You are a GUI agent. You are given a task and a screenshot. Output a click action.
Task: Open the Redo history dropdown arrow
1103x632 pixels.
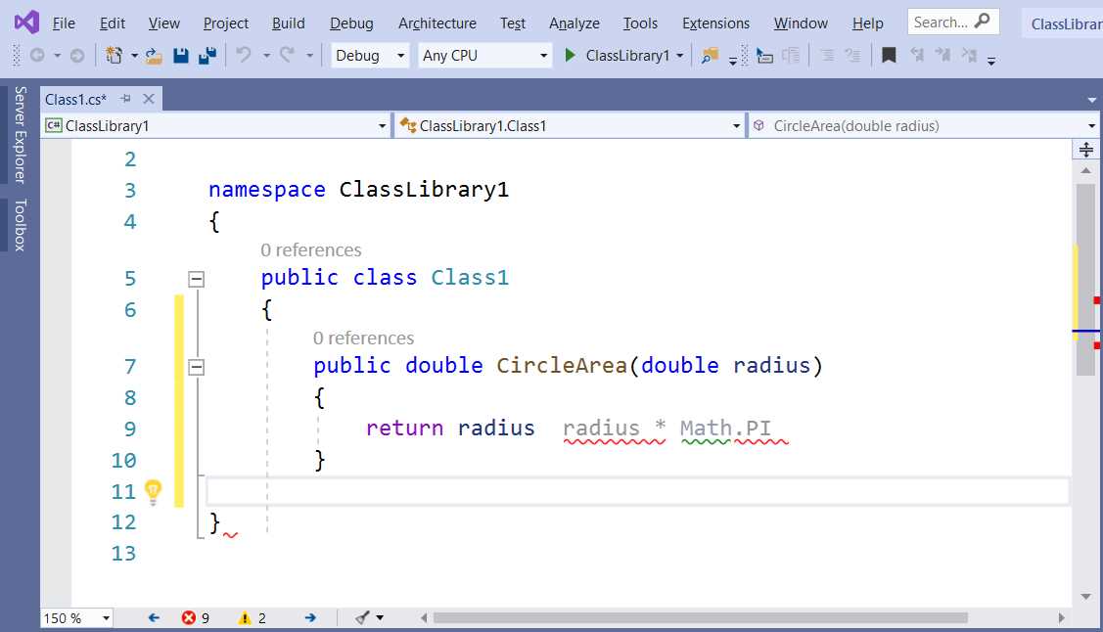pos(309,56)
